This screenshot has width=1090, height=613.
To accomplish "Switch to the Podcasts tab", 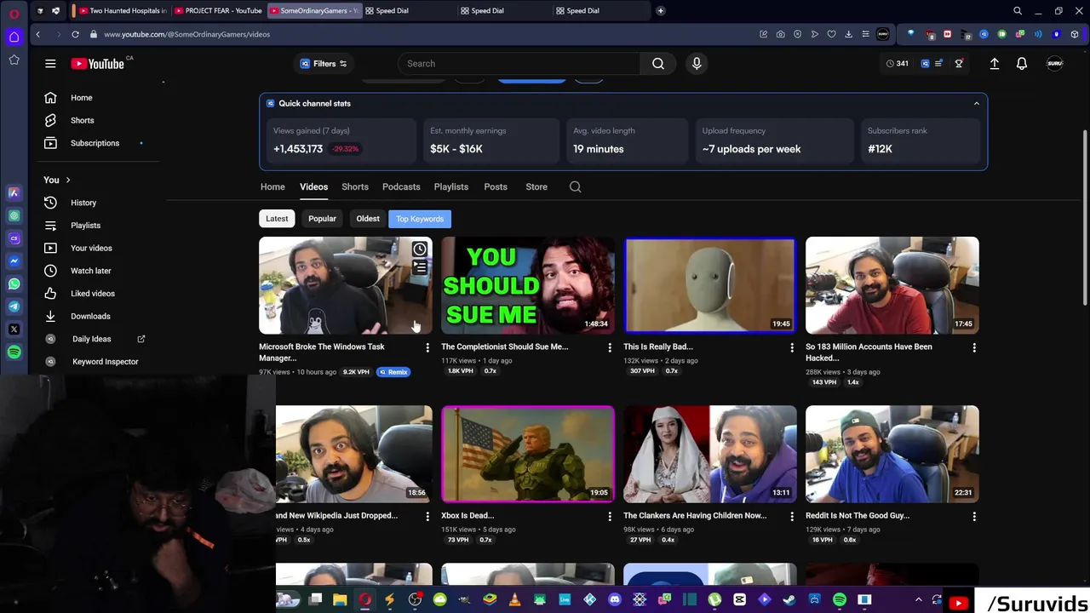I will pos(401,187).
